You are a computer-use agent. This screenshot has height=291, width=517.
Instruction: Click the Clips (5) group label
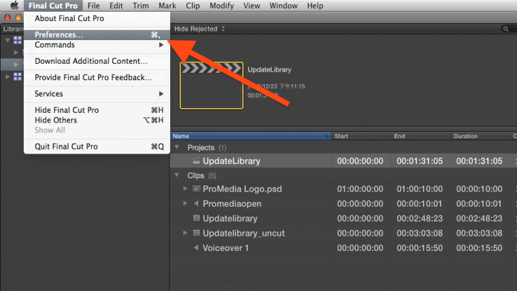(202, 175)
